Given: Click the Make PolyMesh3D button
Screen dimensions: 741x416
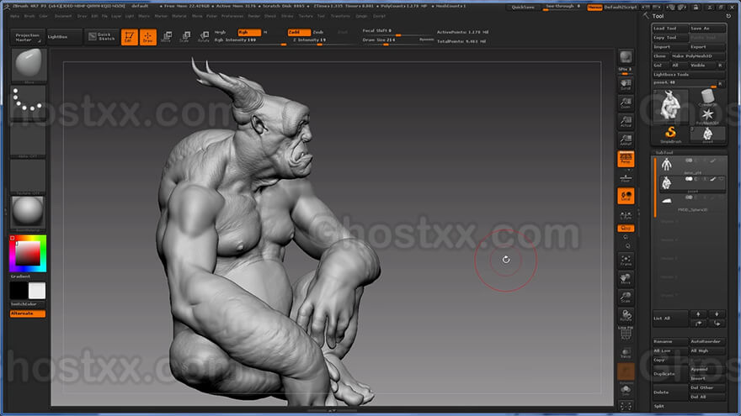Looking at the screenshot, I should coord(698,56).
